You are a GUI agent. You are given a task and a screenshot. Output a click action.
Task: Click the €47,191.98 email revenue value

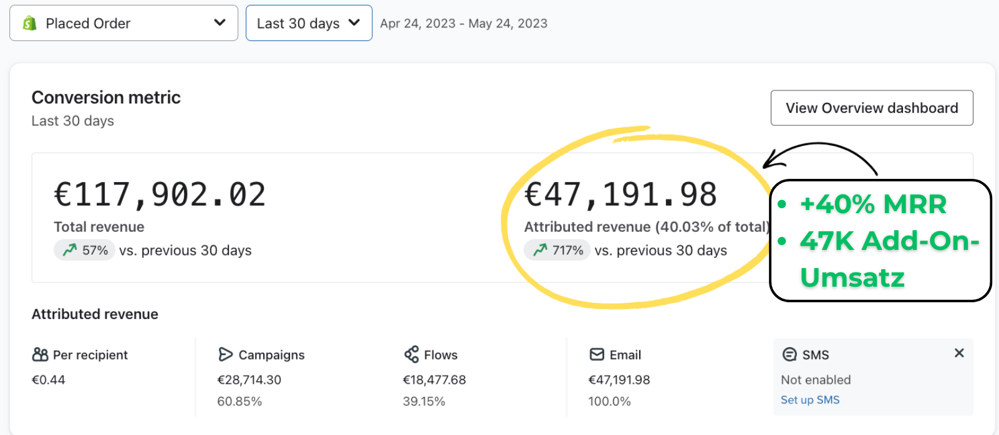tap(619, 380)
